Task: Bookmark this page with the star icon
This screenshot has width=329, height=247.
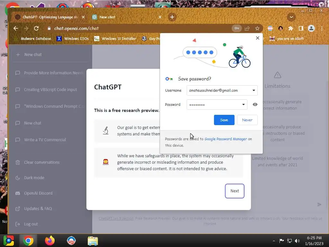Action: pyautogui.click(x=257, y=28)
